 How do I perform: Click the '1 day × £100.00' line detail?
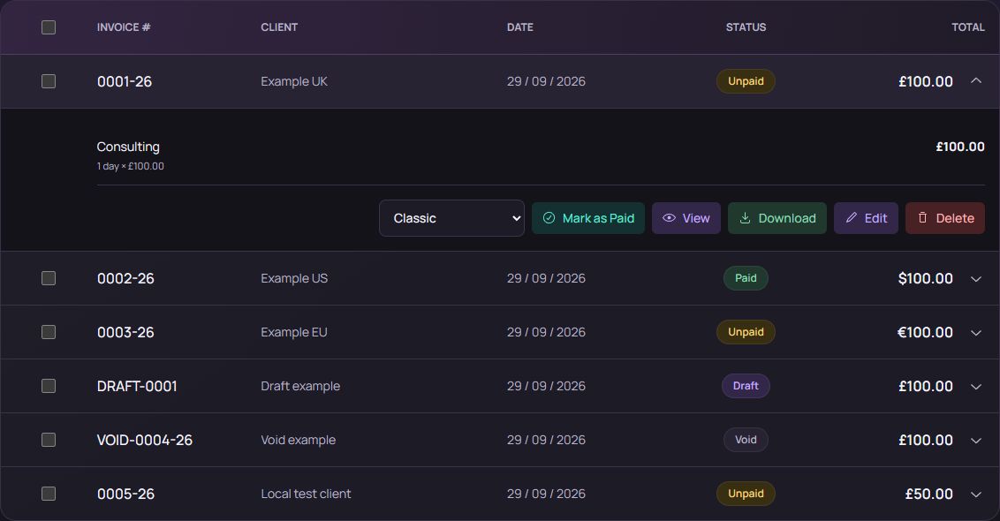[130, 166]
